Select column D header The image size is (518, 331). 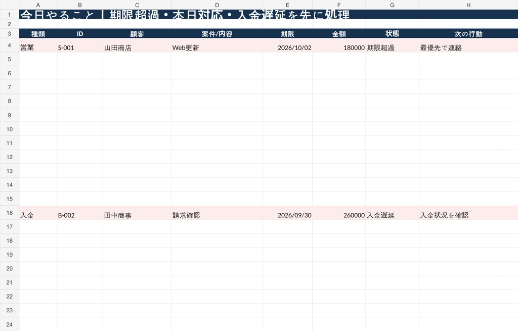pos(217,5)
